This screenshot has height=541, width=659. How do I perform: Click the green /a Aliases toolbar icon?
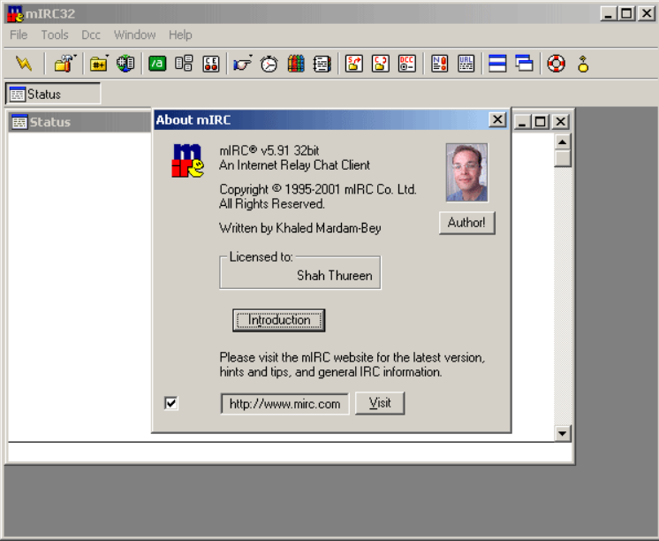157,64
